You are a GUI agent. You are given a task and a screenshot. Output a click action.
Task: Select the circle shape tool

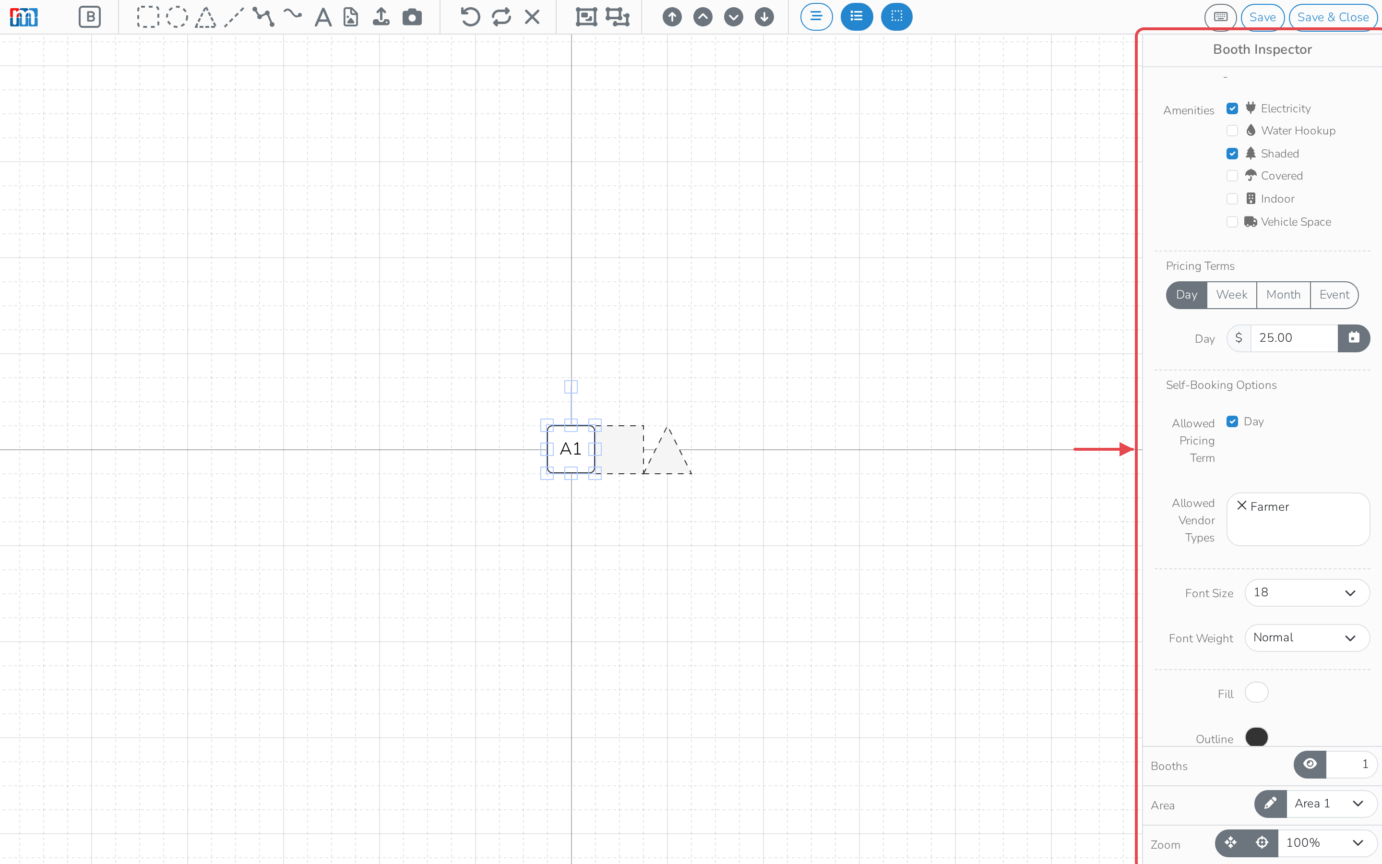pos(177,17)
